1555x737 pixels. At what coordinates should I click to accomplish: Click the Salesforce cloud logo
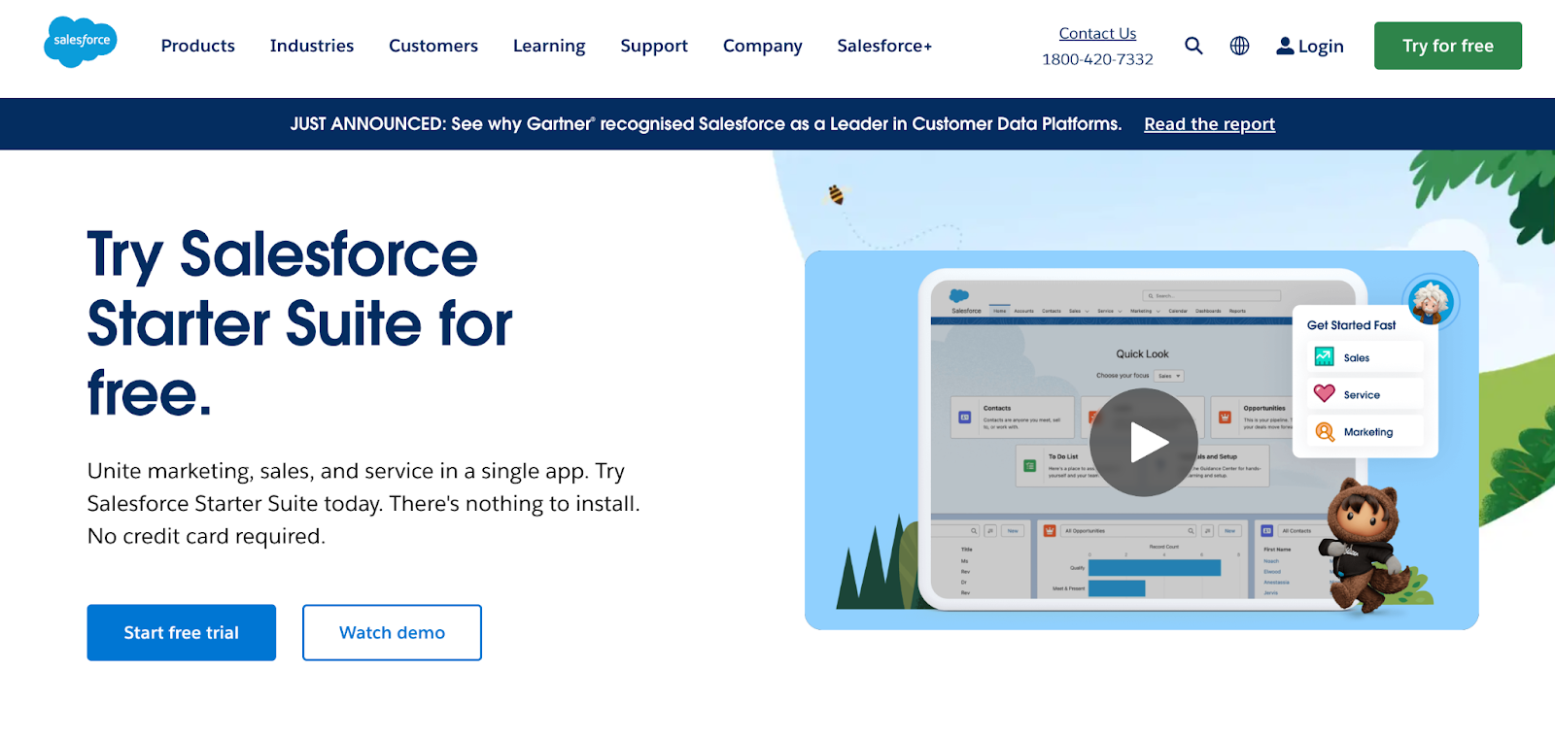click(81, 43)
